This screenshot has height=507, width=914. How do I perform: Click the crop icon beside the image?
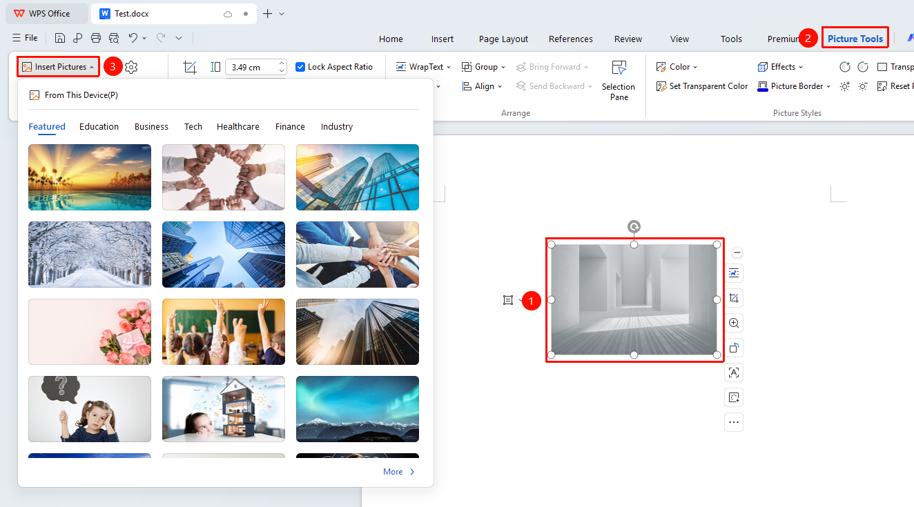pyautogui.click(x=734, y=298)
